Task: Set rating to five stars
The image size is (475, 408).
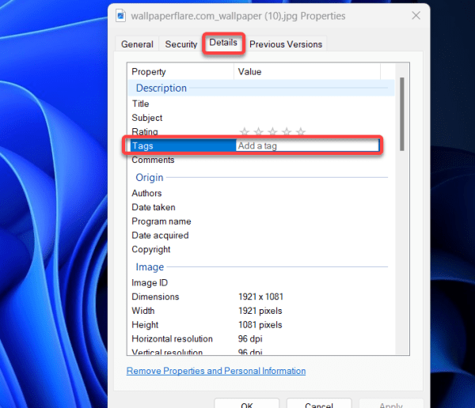Action: pyautogui.click(x=300, y=132)
